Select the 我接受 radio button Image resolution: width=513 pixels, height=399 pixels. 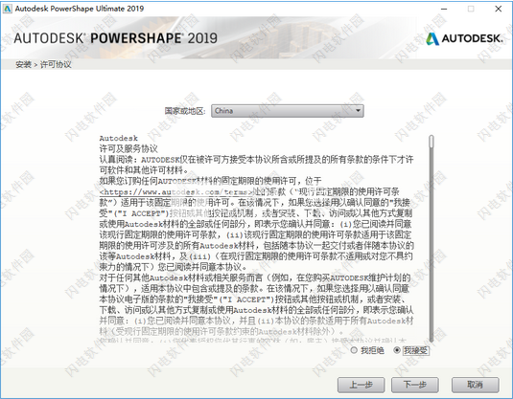397,350
